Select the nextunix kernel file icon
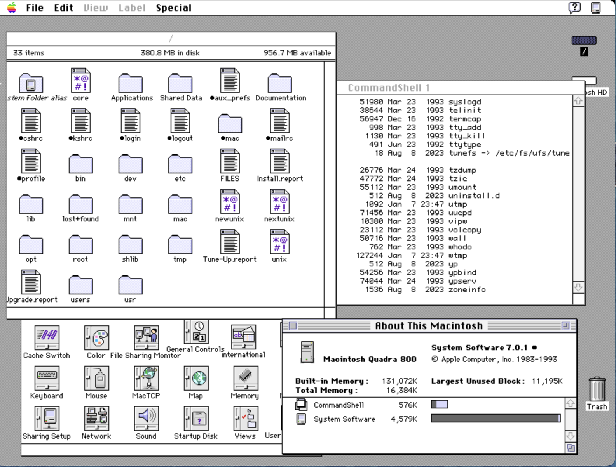616x467 pixels. (x=280, y=201)
